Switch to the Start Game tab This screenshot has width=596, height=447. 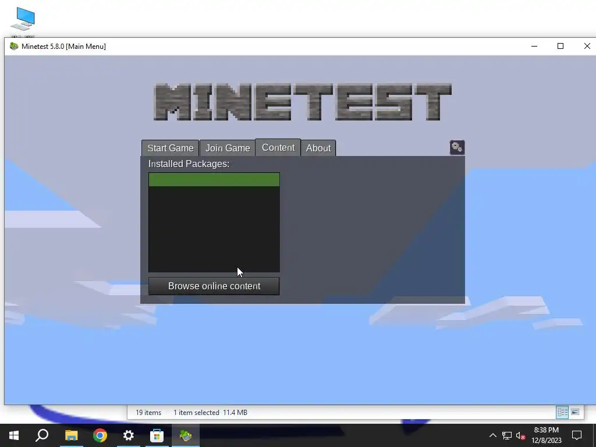point(171,148)
